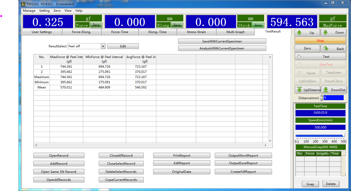Open the ResultSelect Peel off dropdown
351x191 pixels.
pos(103,46)
